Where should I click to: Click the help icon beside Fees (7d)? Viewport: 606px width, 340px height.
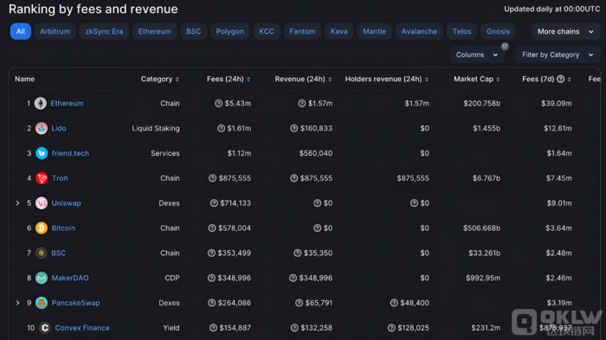560,80
